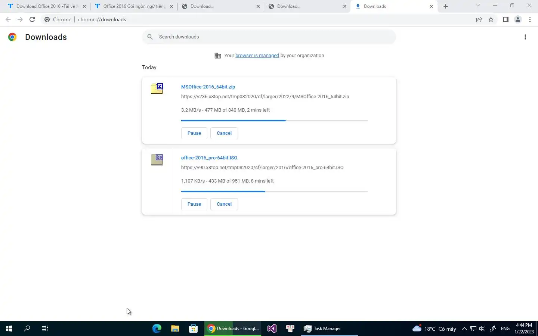Cancel the MSOffice-2016_64bit.zip download

click(224, 133)
